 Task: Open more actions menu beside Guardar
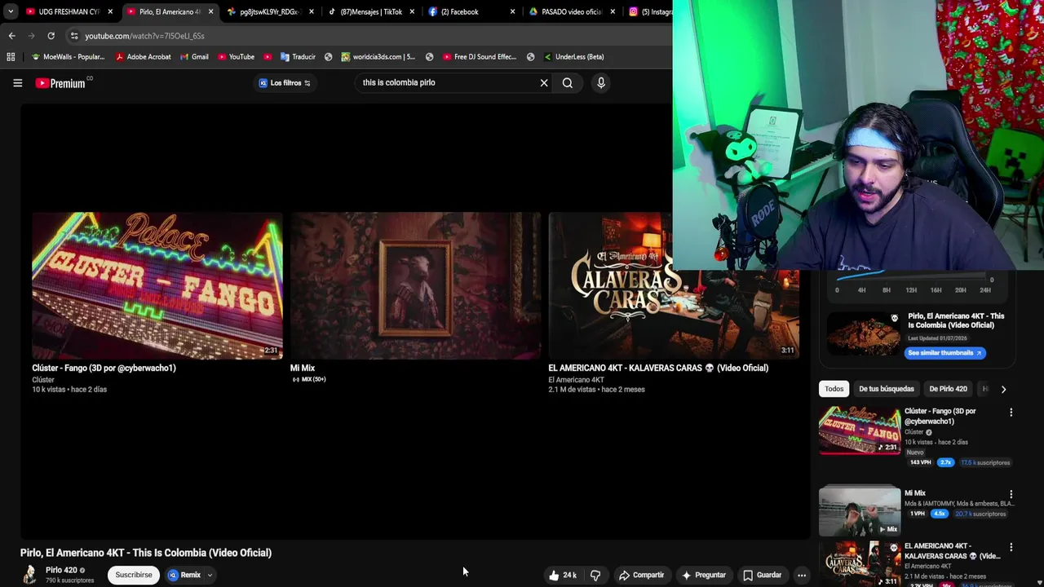click(x=802, y=575)
